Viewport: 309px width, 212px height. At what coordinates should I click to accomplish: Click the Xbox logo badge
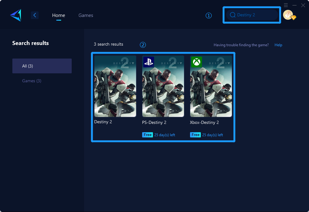pos(197,62)
